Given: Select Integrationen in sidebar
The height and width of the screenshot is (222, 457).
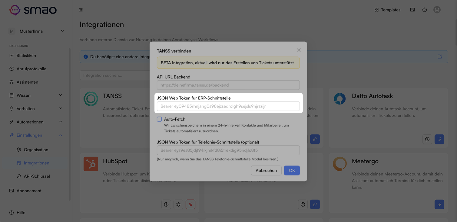Looking at the screenshot, I should [36, 163].
